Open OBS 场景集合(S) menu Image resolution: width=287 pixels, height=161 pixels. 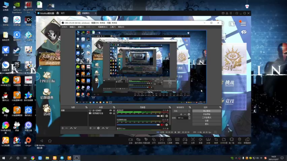[103, 27]
